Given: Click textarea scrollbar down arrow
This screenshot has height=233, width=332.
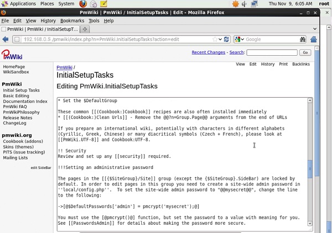Looking at the screenshot, I should 310,223.
